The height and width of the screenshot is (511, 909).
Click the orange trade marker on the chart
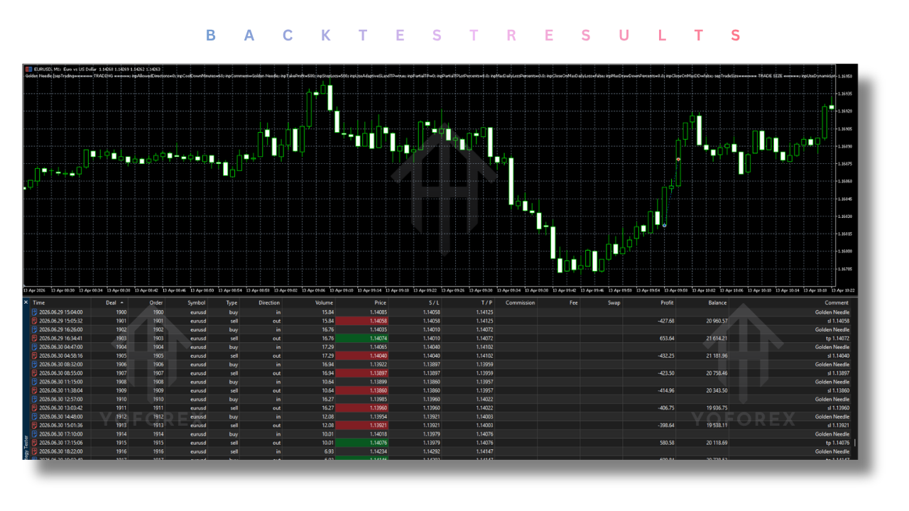679,160
